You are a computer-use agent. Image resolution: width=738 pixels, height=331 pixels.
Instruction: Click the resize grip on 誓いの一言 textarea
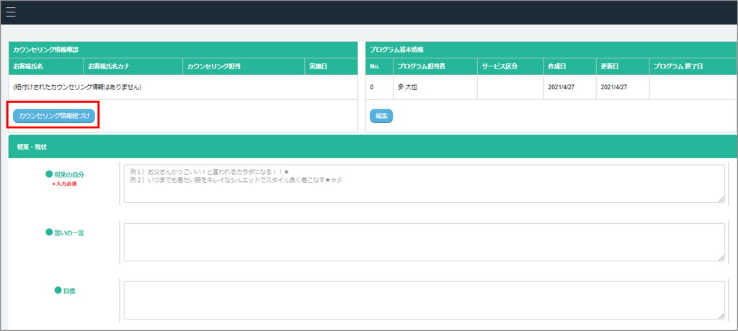click(720, 257)
